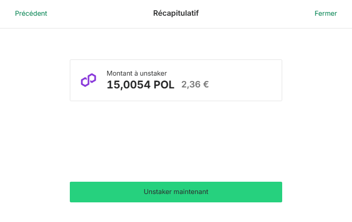Click the POL ticker text

click(164, 85)
